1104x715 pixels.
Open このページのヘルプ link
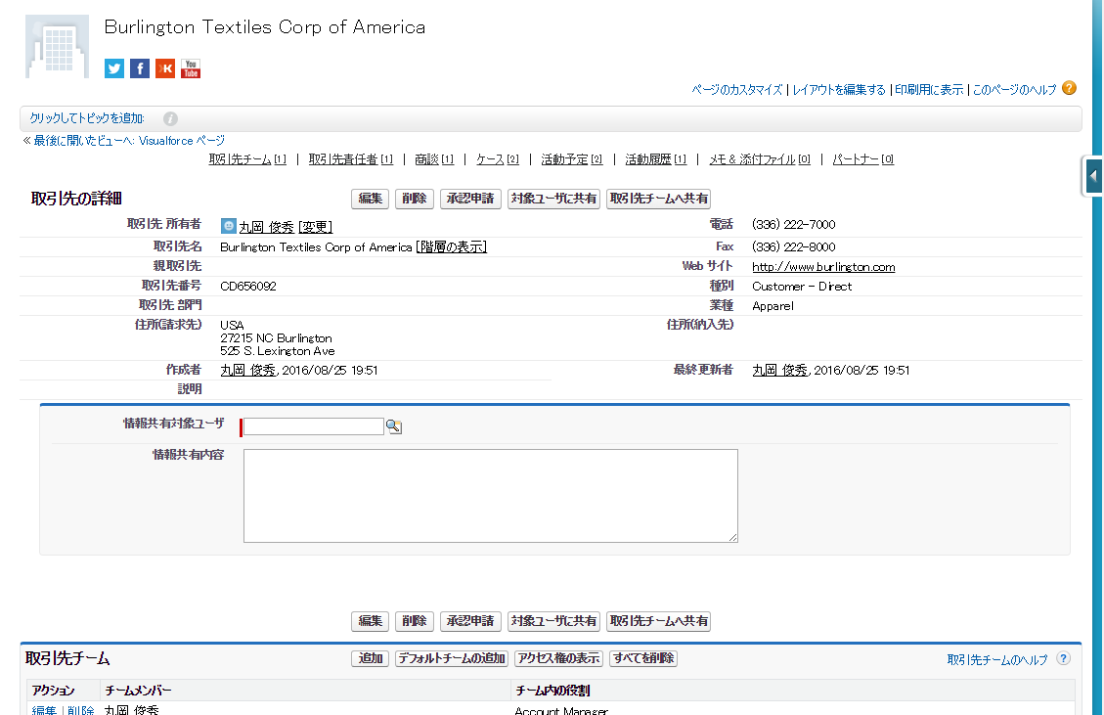1015,89
